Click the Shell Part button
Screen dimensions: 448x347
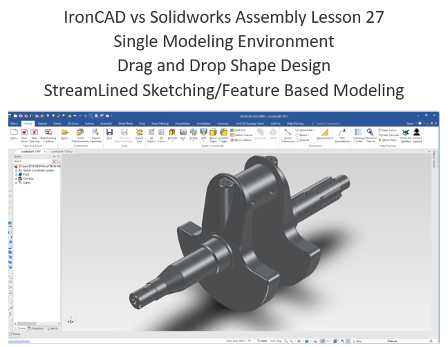tap(239, 129)
